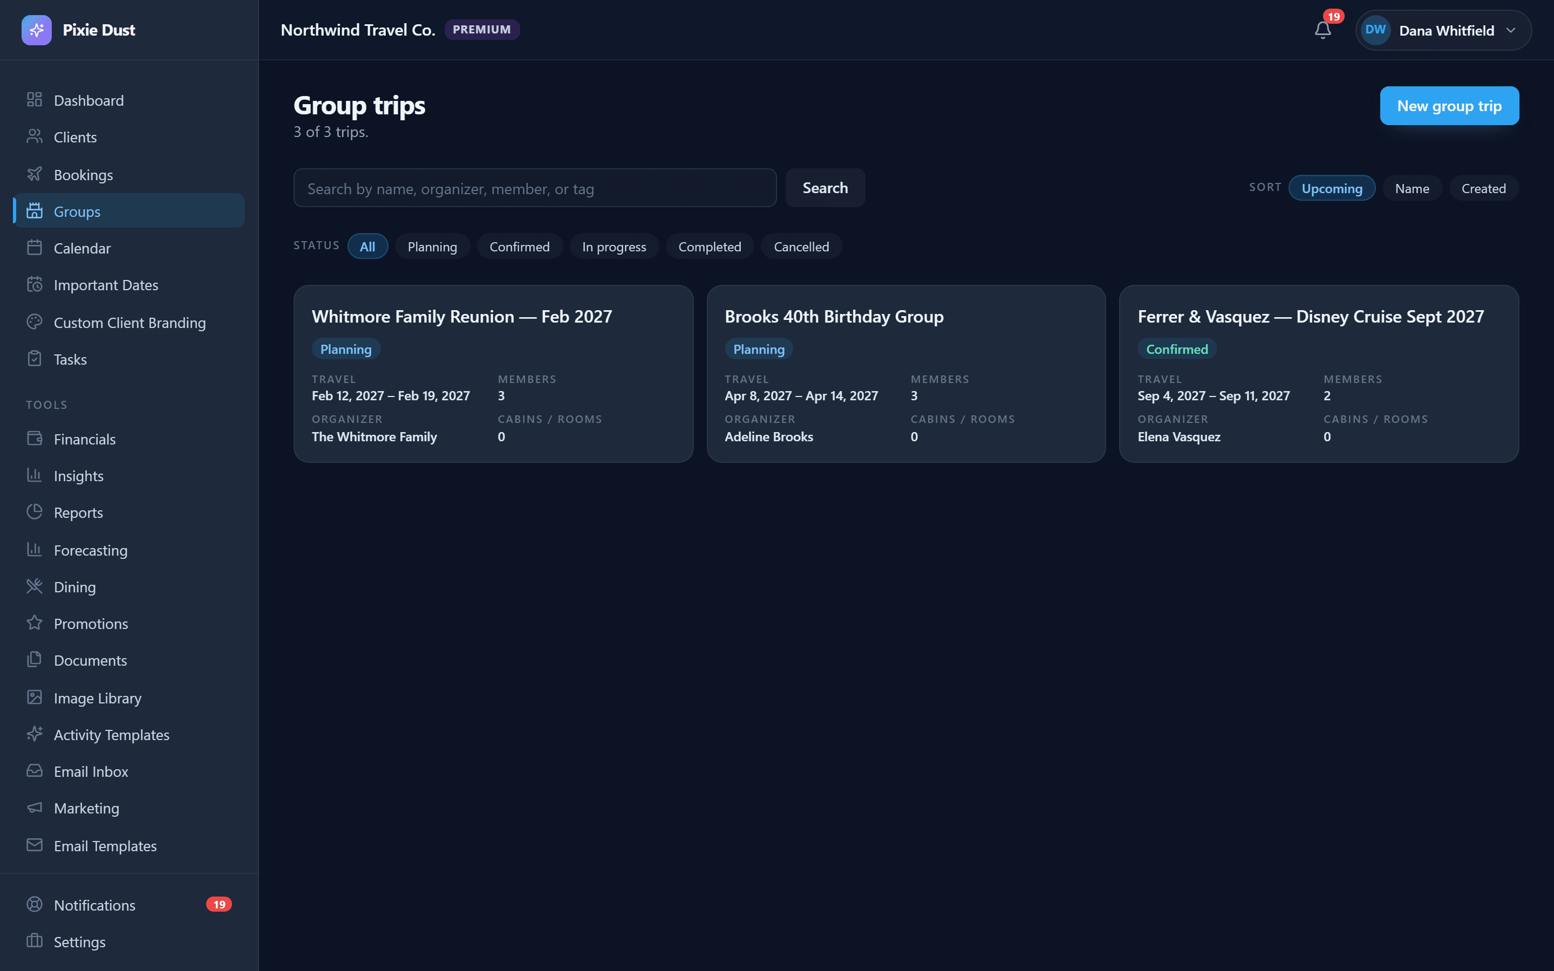Click the PREMIUM plan badge
Viewport: 1554px width, 971px height.
click(x=482, y=30)
